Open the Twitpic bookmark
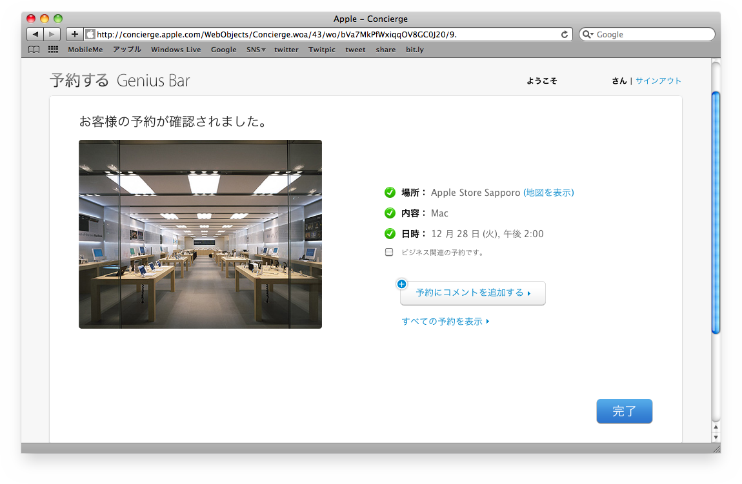Image resolution: width=742 pixels, height=484 pixels. 322,50
